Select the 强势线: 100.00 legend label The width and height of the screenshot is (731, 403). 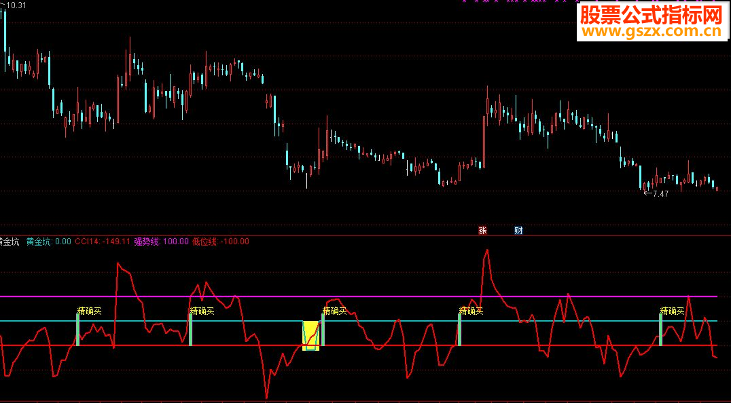[x=161, y=242]
